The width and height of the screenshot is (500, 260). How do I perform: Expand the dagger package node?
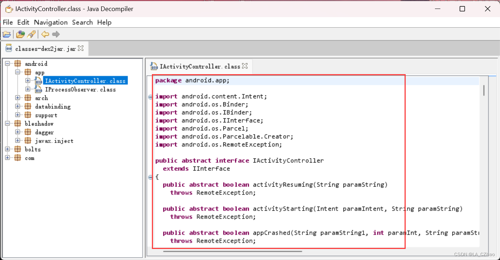click(18, 132)
